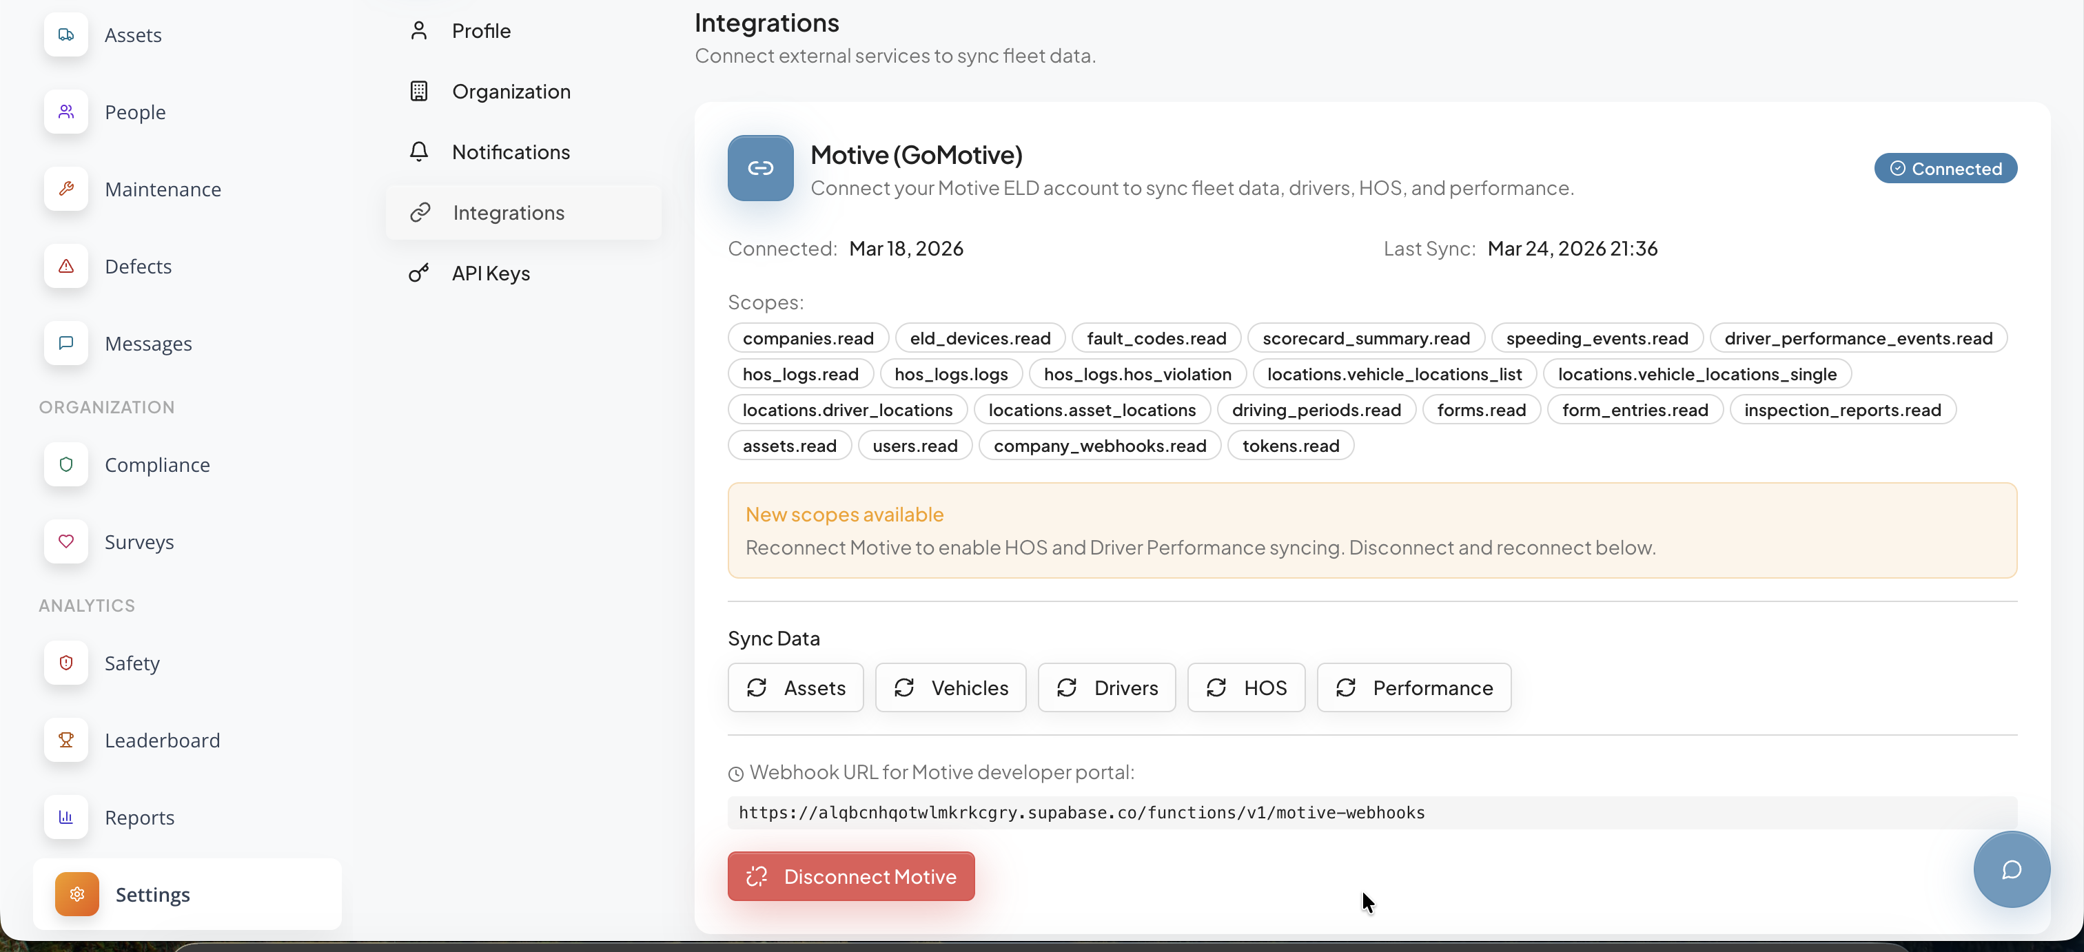Open the Profile settings tab
The width and height of the screenshot is (2084, 952).
click(480, 31)
